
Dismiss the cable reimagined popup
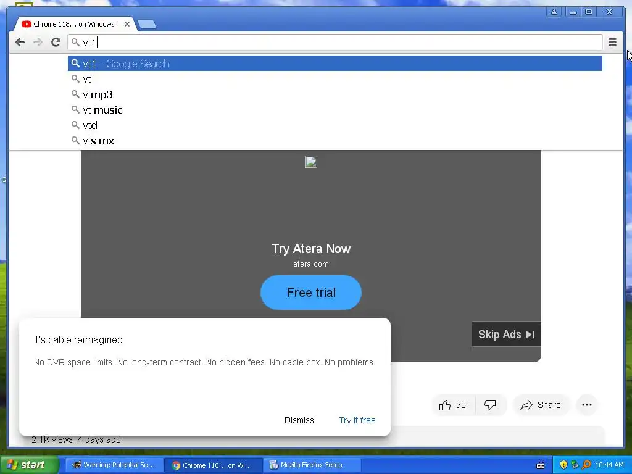tap(299, 420)
